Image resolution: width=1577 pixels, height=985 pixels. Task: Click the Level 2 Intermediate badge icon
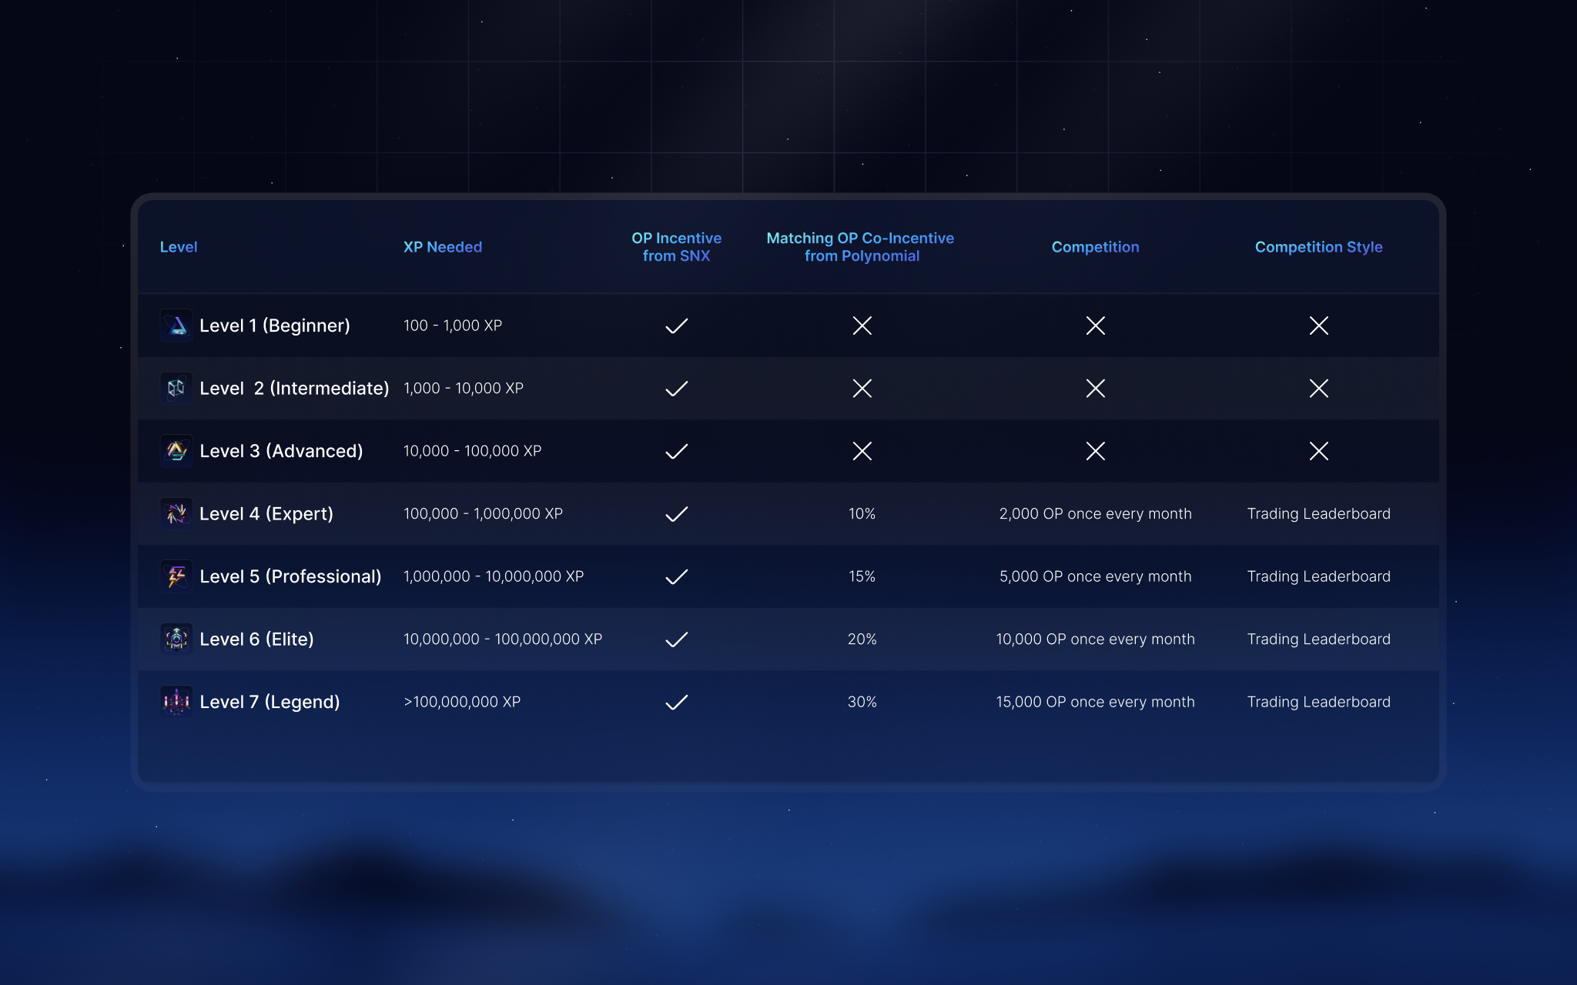(x=176, y=388)
